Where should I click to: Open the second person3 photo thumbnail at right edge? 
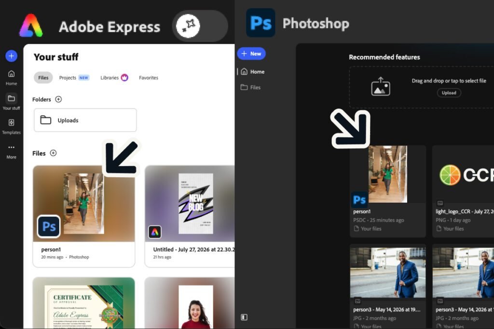click(x=463, y=272)
